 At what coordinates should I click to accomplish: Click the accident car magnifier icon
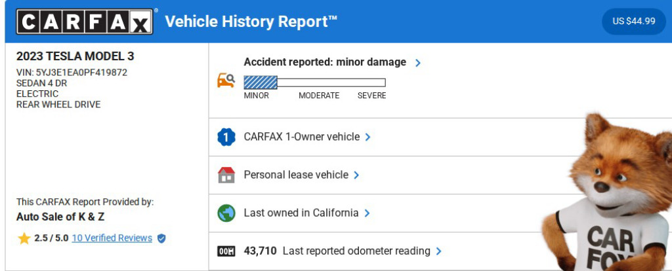tap(226, 81)
